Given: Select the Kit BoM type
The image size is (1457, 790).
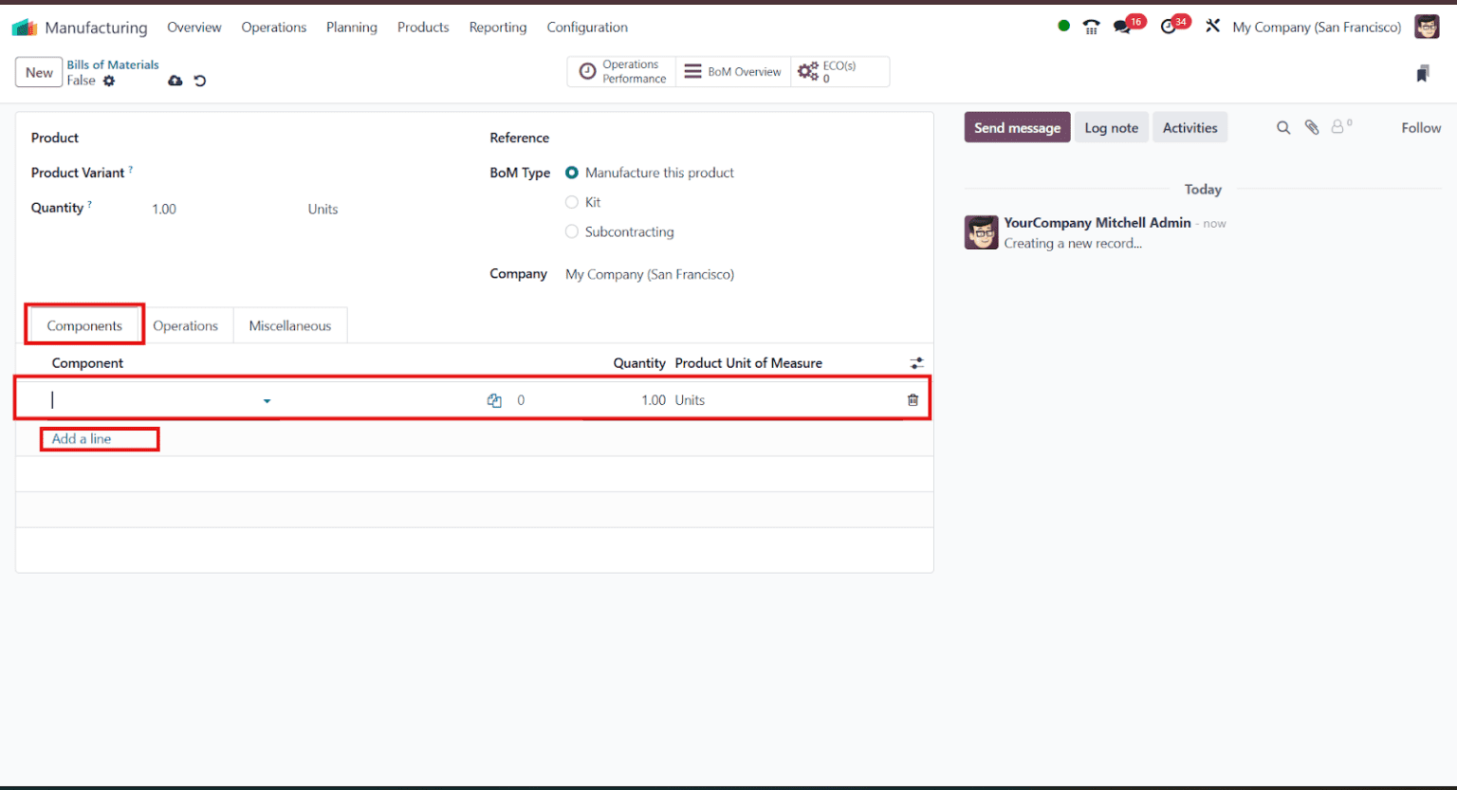Looking at the screenshot, I should point(572,201).
